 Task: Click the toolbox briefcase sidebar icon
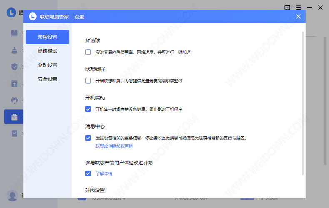(x=14, y=117)
